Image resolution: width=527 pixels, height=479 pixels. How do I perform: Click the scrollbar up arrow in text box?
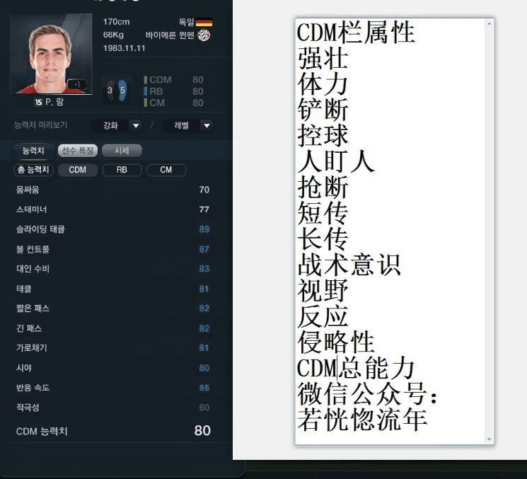[x=490, y=24]
